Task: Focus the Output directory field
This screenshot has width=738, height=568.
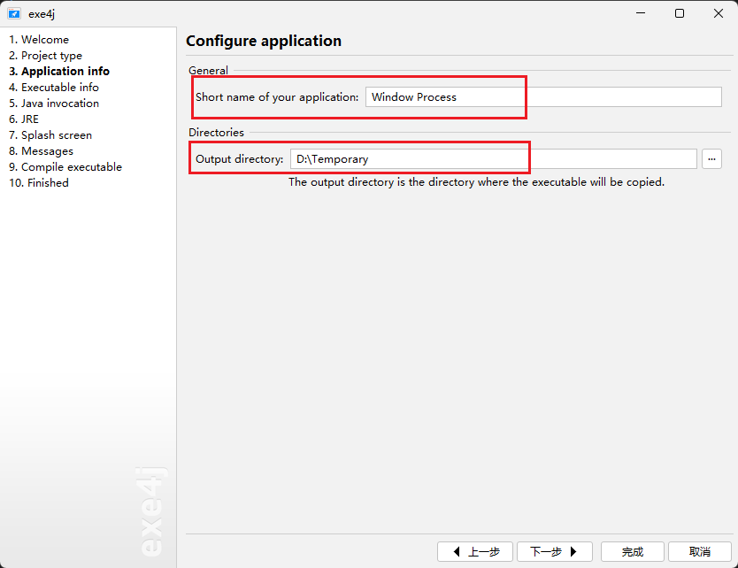Action: coord(493,159)
